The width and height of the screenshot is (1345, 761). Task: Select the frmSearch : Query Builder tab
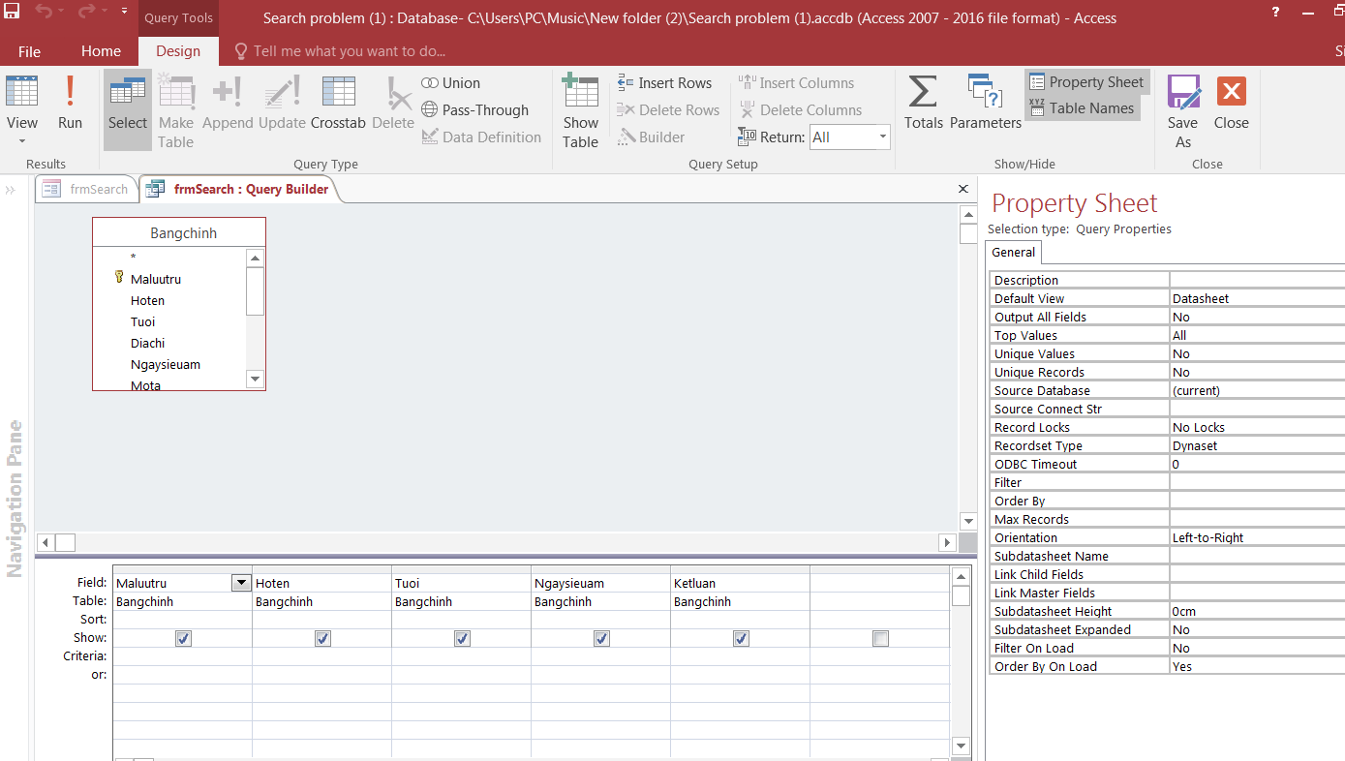point(239,189)
